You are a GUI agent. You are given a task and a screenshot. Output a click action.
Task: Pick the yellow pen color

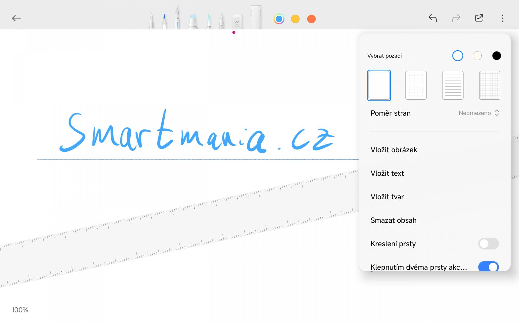pyautogui.click(x=295, y=19)
